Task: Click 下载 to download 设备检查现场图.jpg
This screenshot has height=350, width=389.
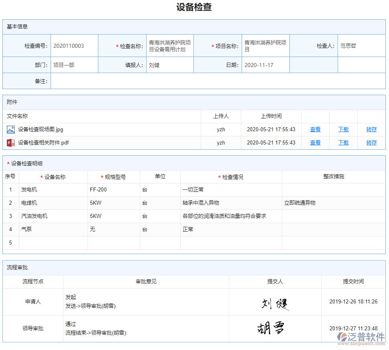Action: 343,129
